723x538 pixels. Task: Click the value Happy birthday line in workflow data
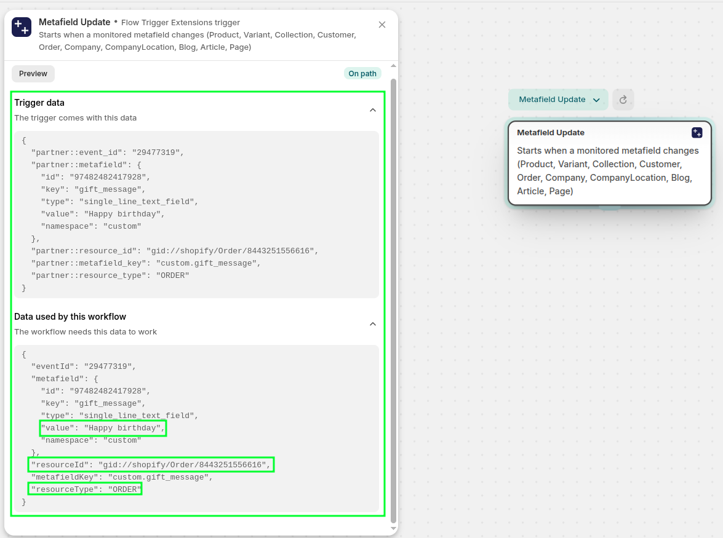(x=103, y=428)
